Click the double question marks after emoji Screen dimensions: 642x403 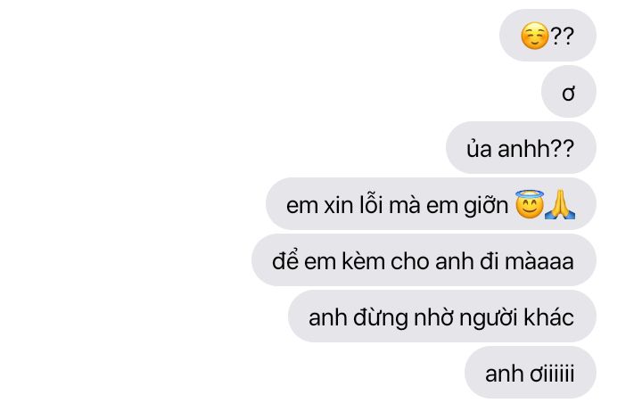coord(562,36)
